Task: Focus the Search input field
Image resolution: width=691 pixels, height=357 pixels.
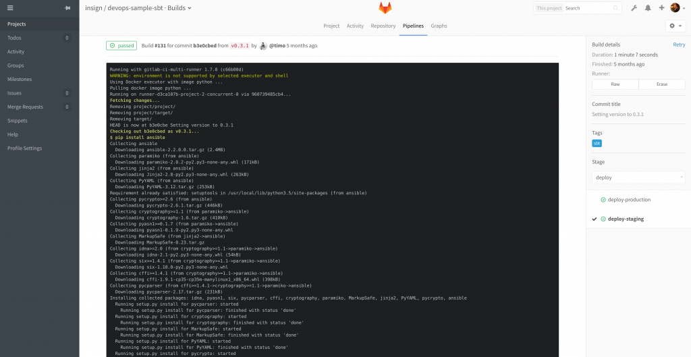Action: (588, 8)
